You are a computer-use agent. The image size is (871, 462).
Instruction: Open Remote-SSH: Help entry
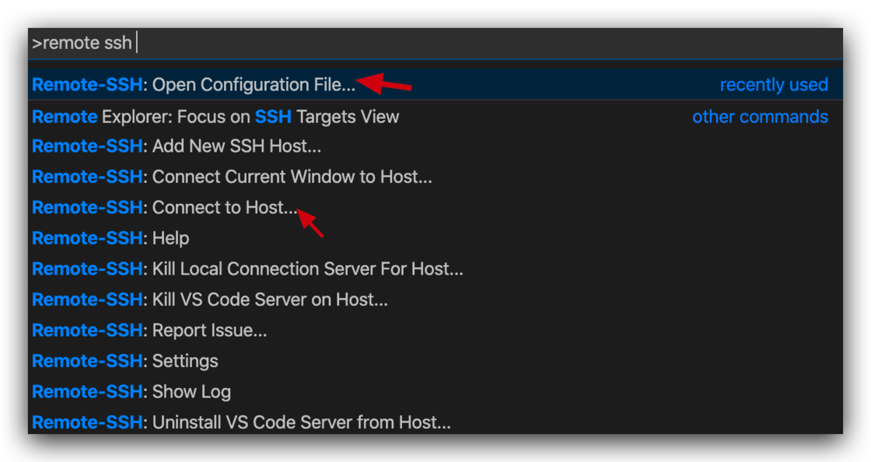tap(110, 238)
